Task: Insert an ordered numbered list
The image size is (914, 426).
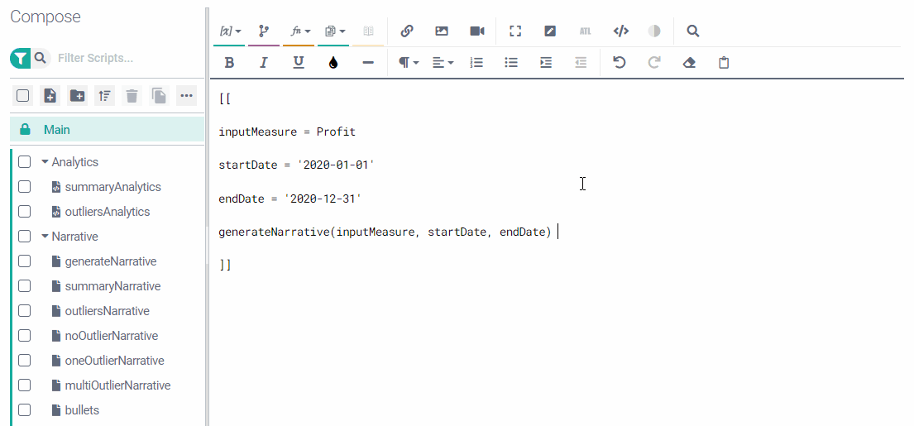Action: [x=476, y=62]
